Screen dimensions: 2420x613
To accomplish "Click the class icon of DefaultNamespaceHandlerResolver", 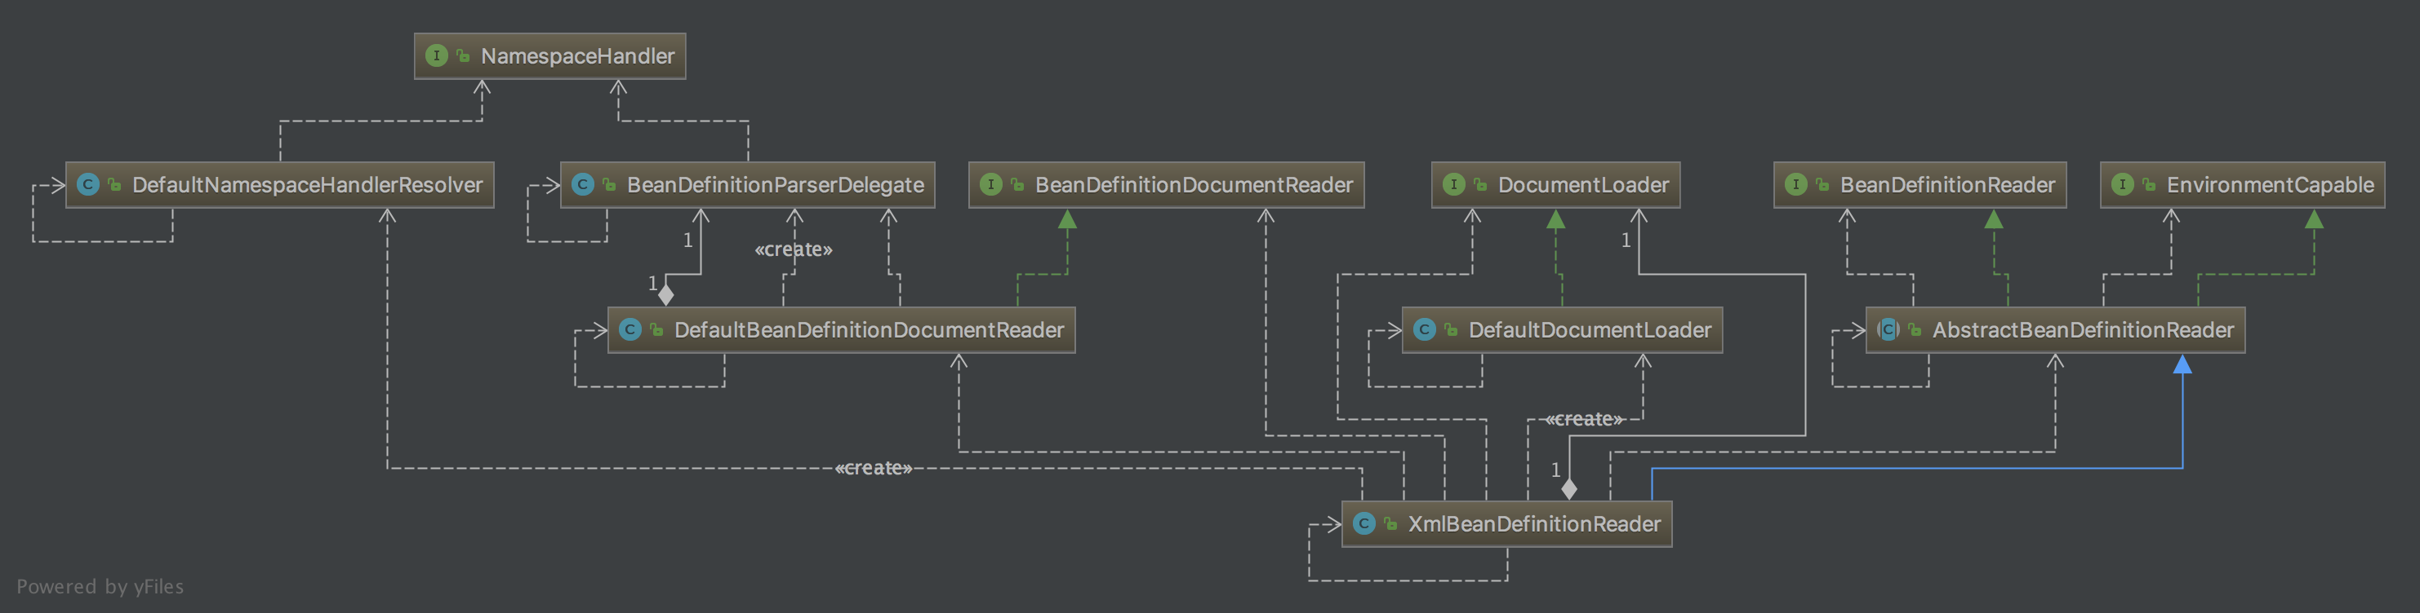I will [x=87, y=185].
